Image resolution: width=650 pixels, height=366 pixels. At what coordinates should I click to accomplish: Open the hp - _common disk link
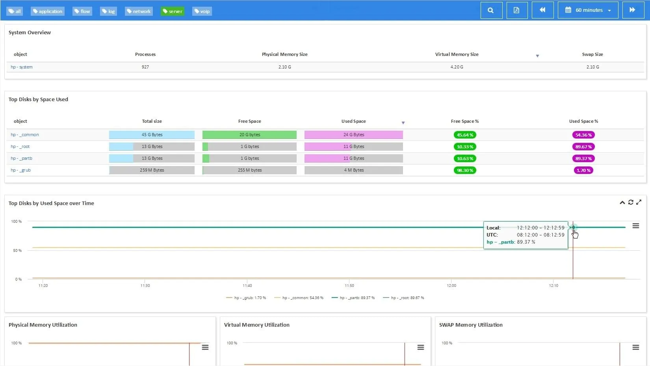point(25,135)
